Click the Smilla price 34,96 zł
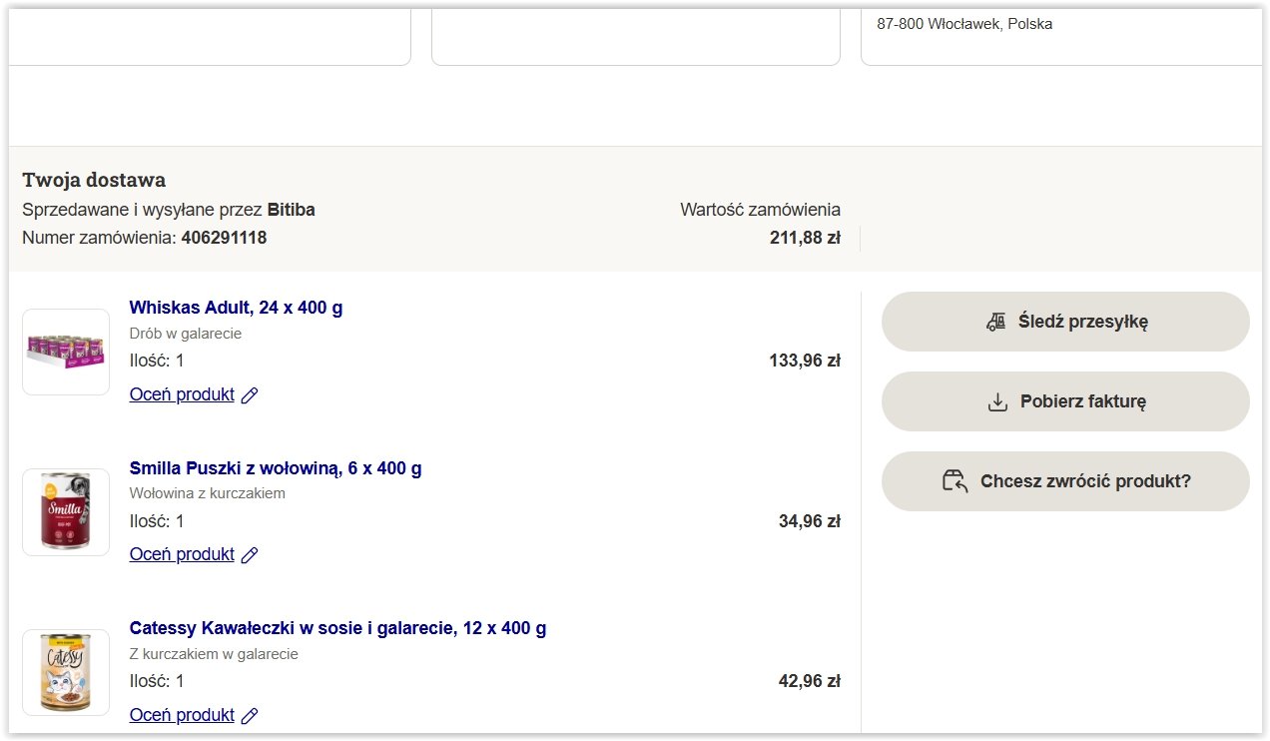 pos(810,520)
